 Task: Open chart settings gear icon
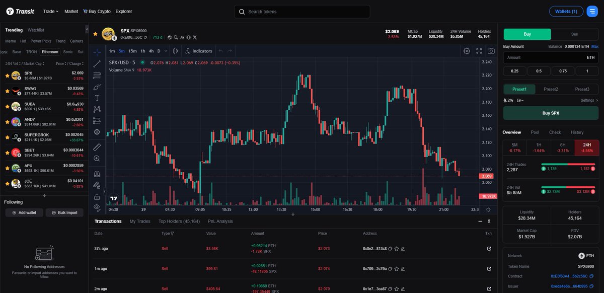pyautogui.click(x=467, y=51)
